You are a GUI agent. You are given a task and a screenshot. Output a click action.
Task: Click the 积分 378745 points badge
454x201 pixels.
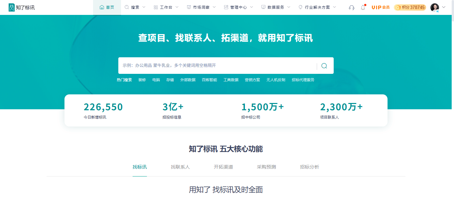pyautogui.click(x=410, y=7)
